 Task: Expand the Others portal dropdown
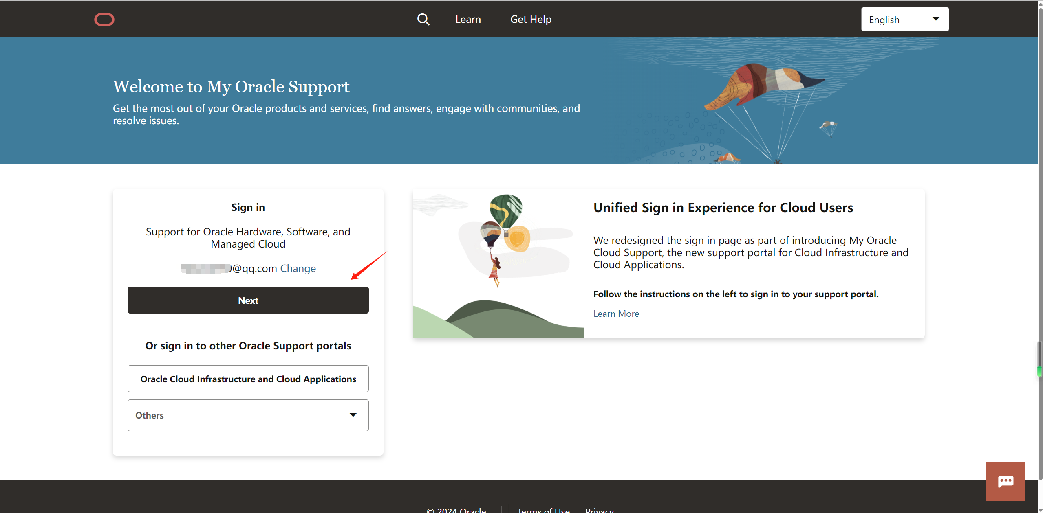tap(248, 415)
